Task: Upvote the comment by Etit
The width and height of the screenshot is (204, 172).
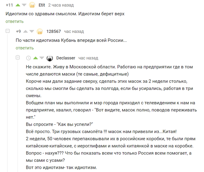Action: point(18,5)
